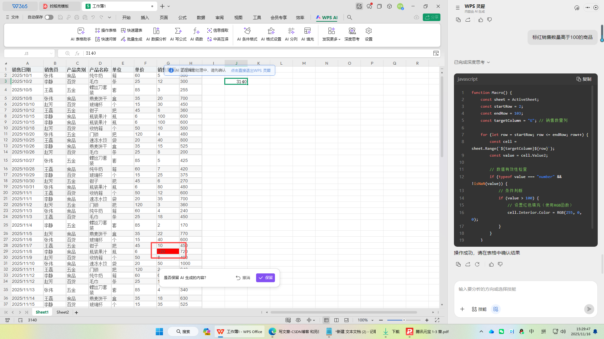
Task: Toggle the deep thinking chip in input box
Action: pyautogui.click(x=496, y=309)
